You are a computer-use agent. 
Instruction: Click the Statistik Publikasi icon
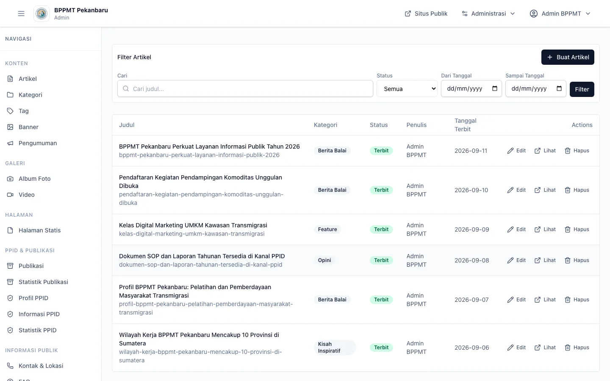pos(10,282)
